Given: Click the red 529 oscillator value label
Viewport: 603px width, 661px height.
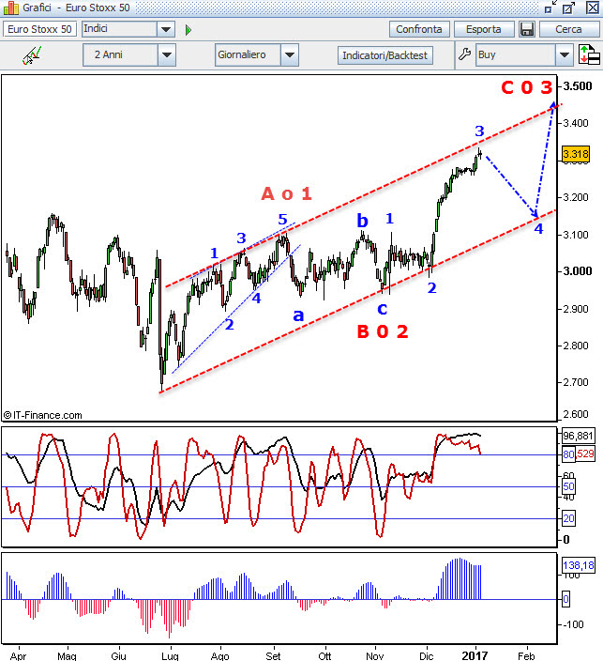Looking at the screenshot, I should 585,454.
